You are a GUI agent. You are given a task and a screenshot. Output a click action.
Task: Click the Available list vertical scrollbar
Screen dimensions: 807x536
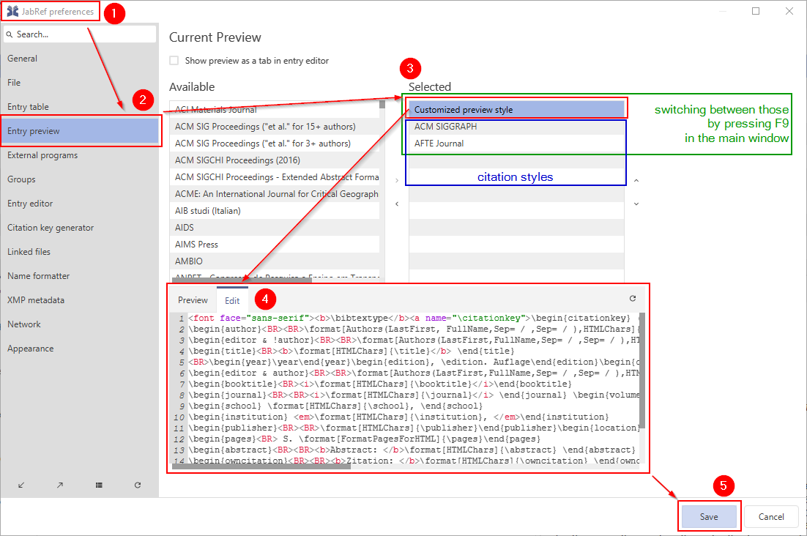(x=382, y=190)
